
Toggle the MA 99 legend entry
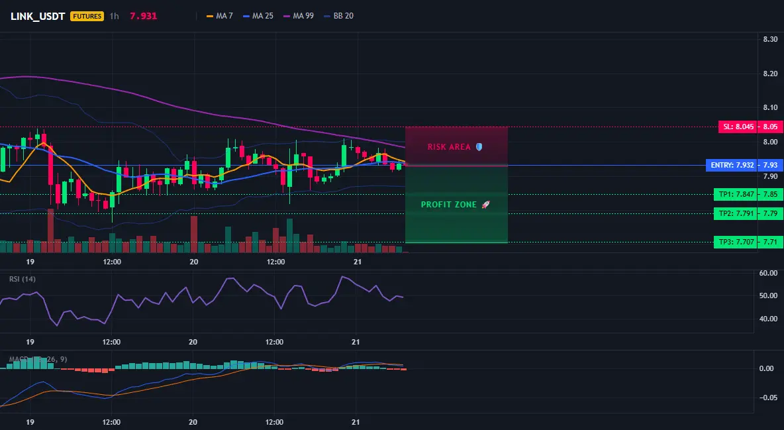[x=299, y=16]
